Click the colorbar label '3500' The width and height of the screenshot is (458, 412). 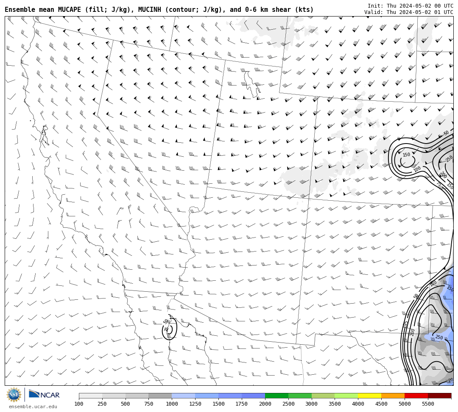[x=335, y=404]
